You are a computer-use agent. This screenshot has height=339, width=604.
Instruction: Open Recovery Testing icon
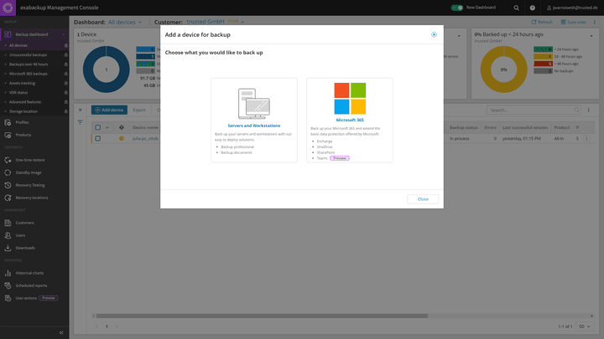(8, 185)
